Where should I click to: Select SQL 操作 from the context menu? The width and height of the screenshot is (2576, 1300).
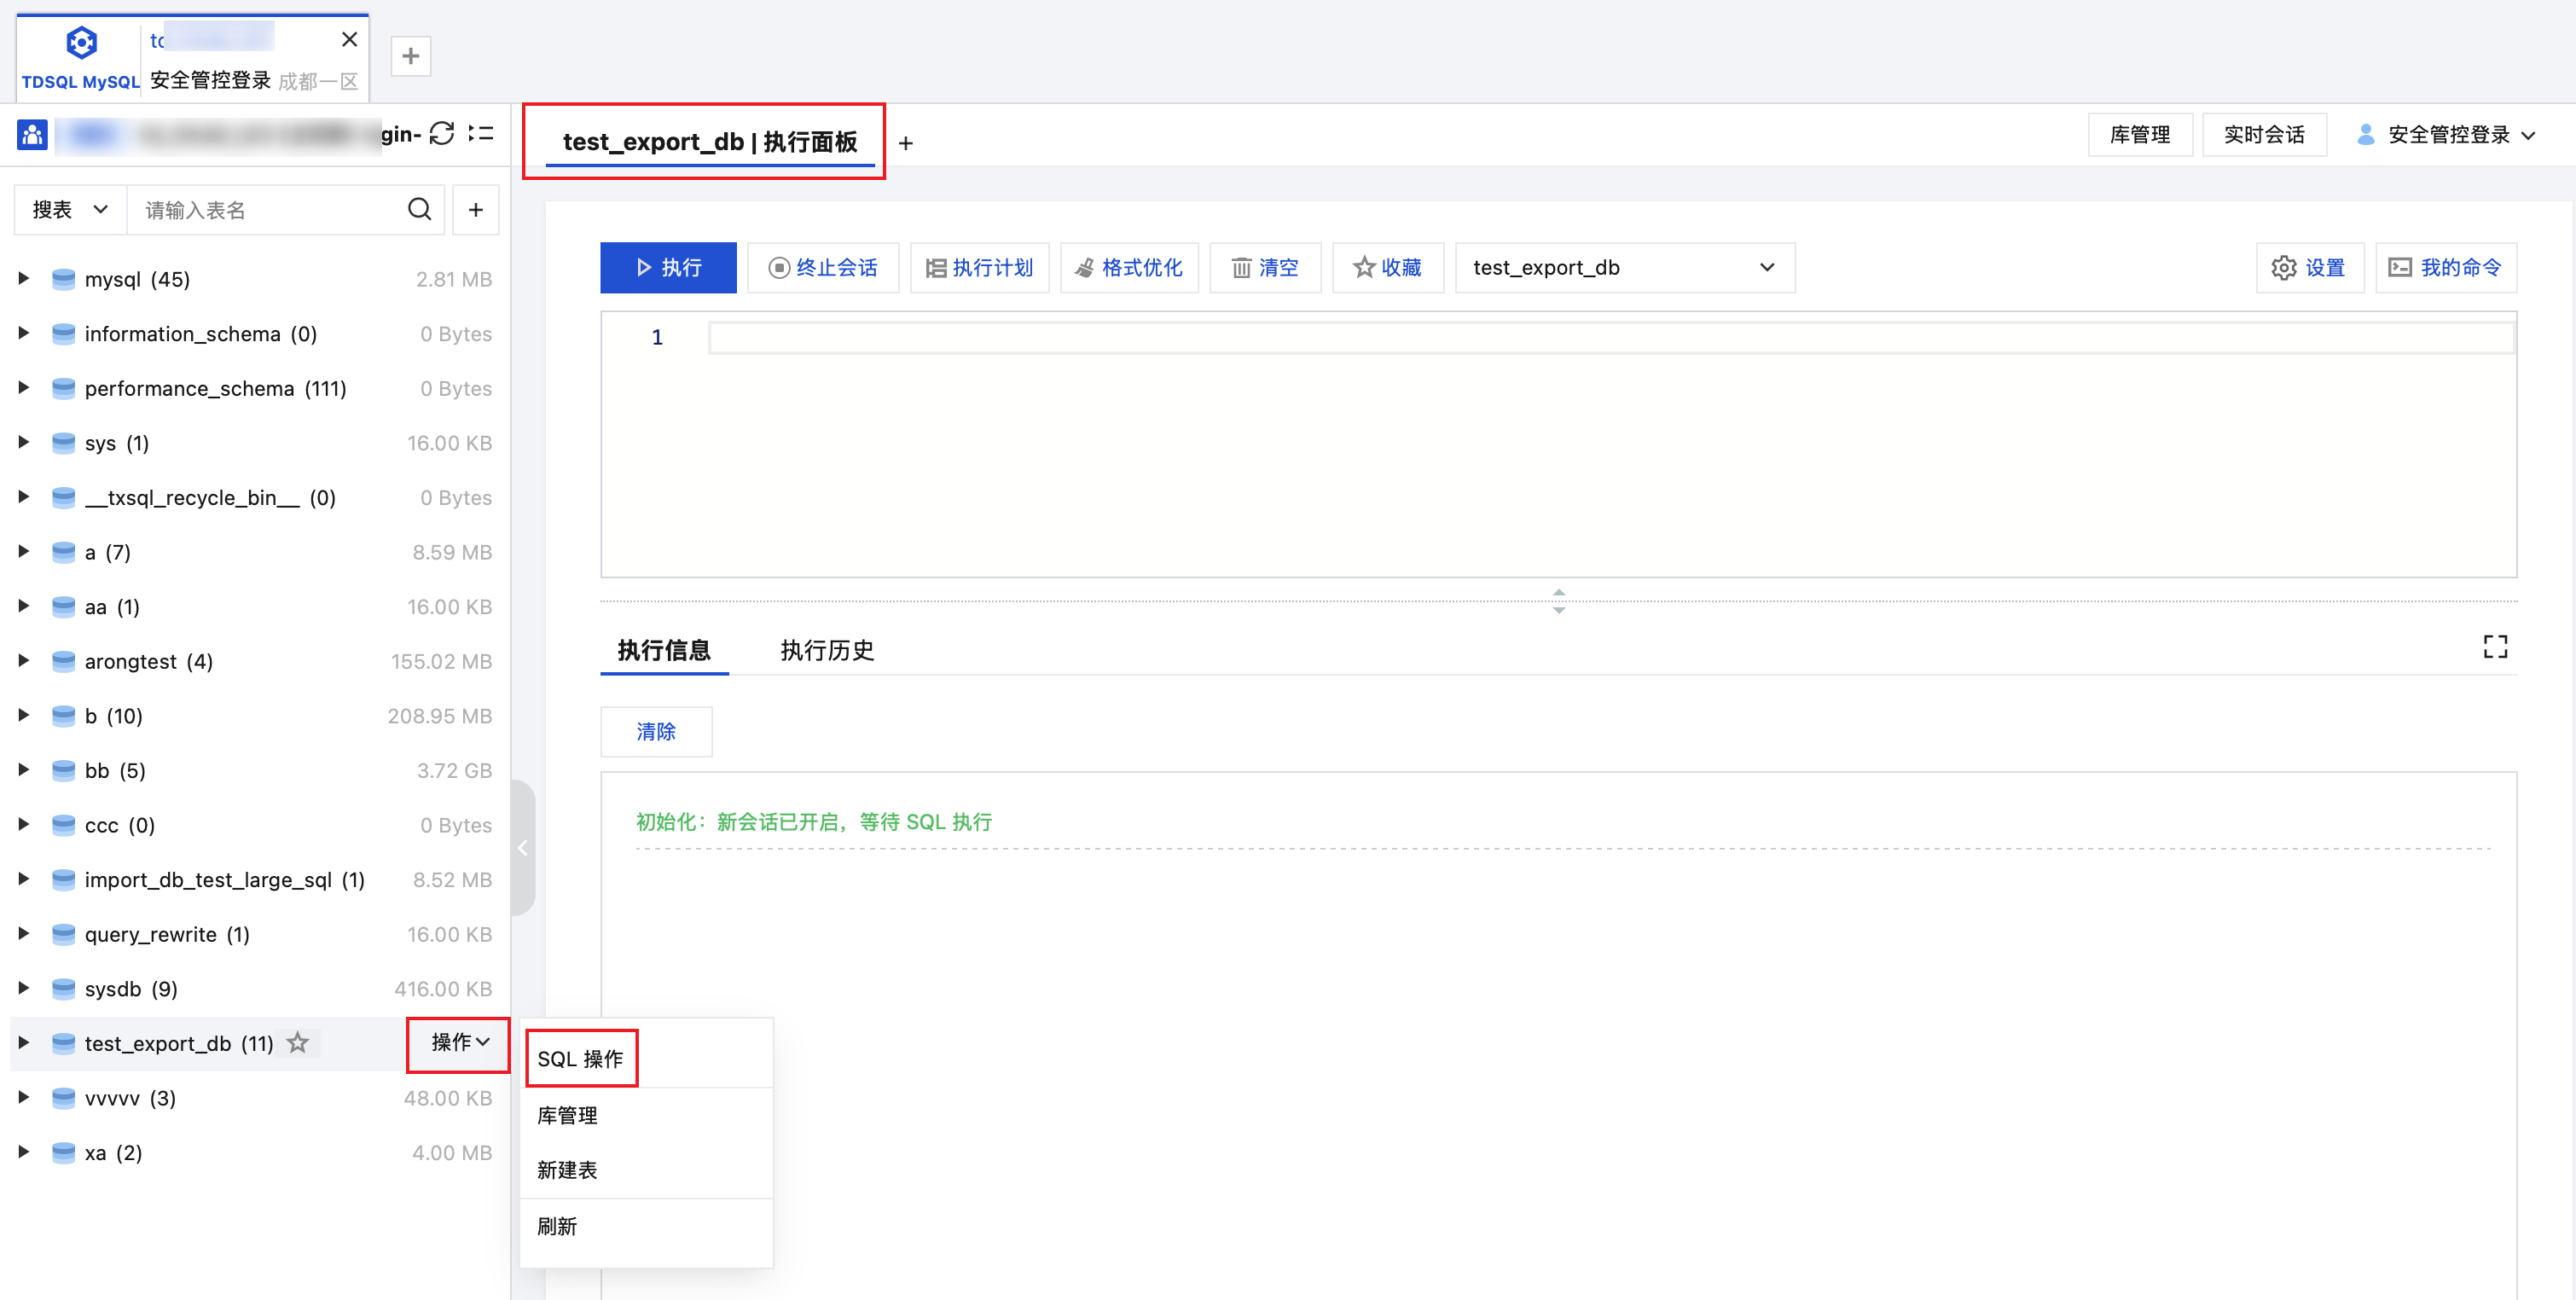[580, 1058]
